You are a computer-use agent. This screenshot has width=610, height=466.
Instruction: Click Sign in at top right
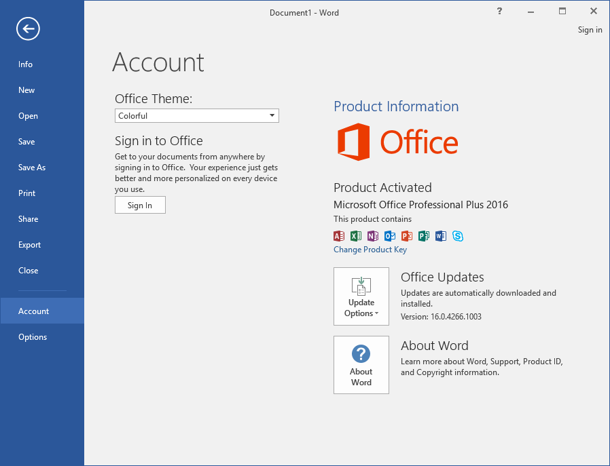coord(590,30)
